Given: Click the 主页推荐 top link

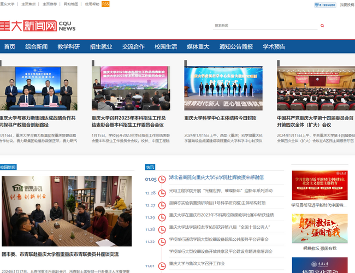Looking at the screenshot, I should [x=50, y=4].
